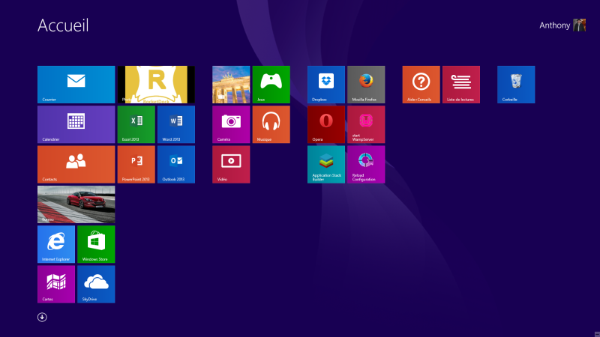Open the Courrier mail tile

(76, 85)
